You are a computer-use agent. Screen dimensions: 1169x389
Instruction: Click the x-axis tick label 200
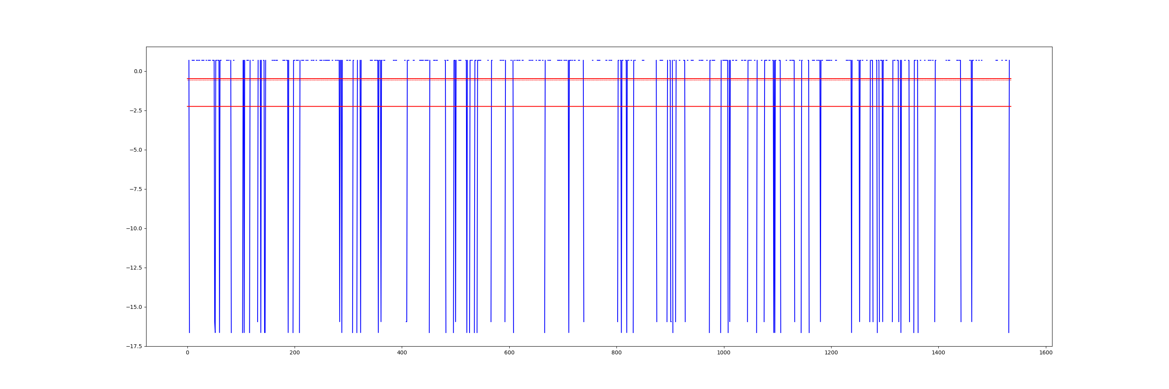coord(295,353)
